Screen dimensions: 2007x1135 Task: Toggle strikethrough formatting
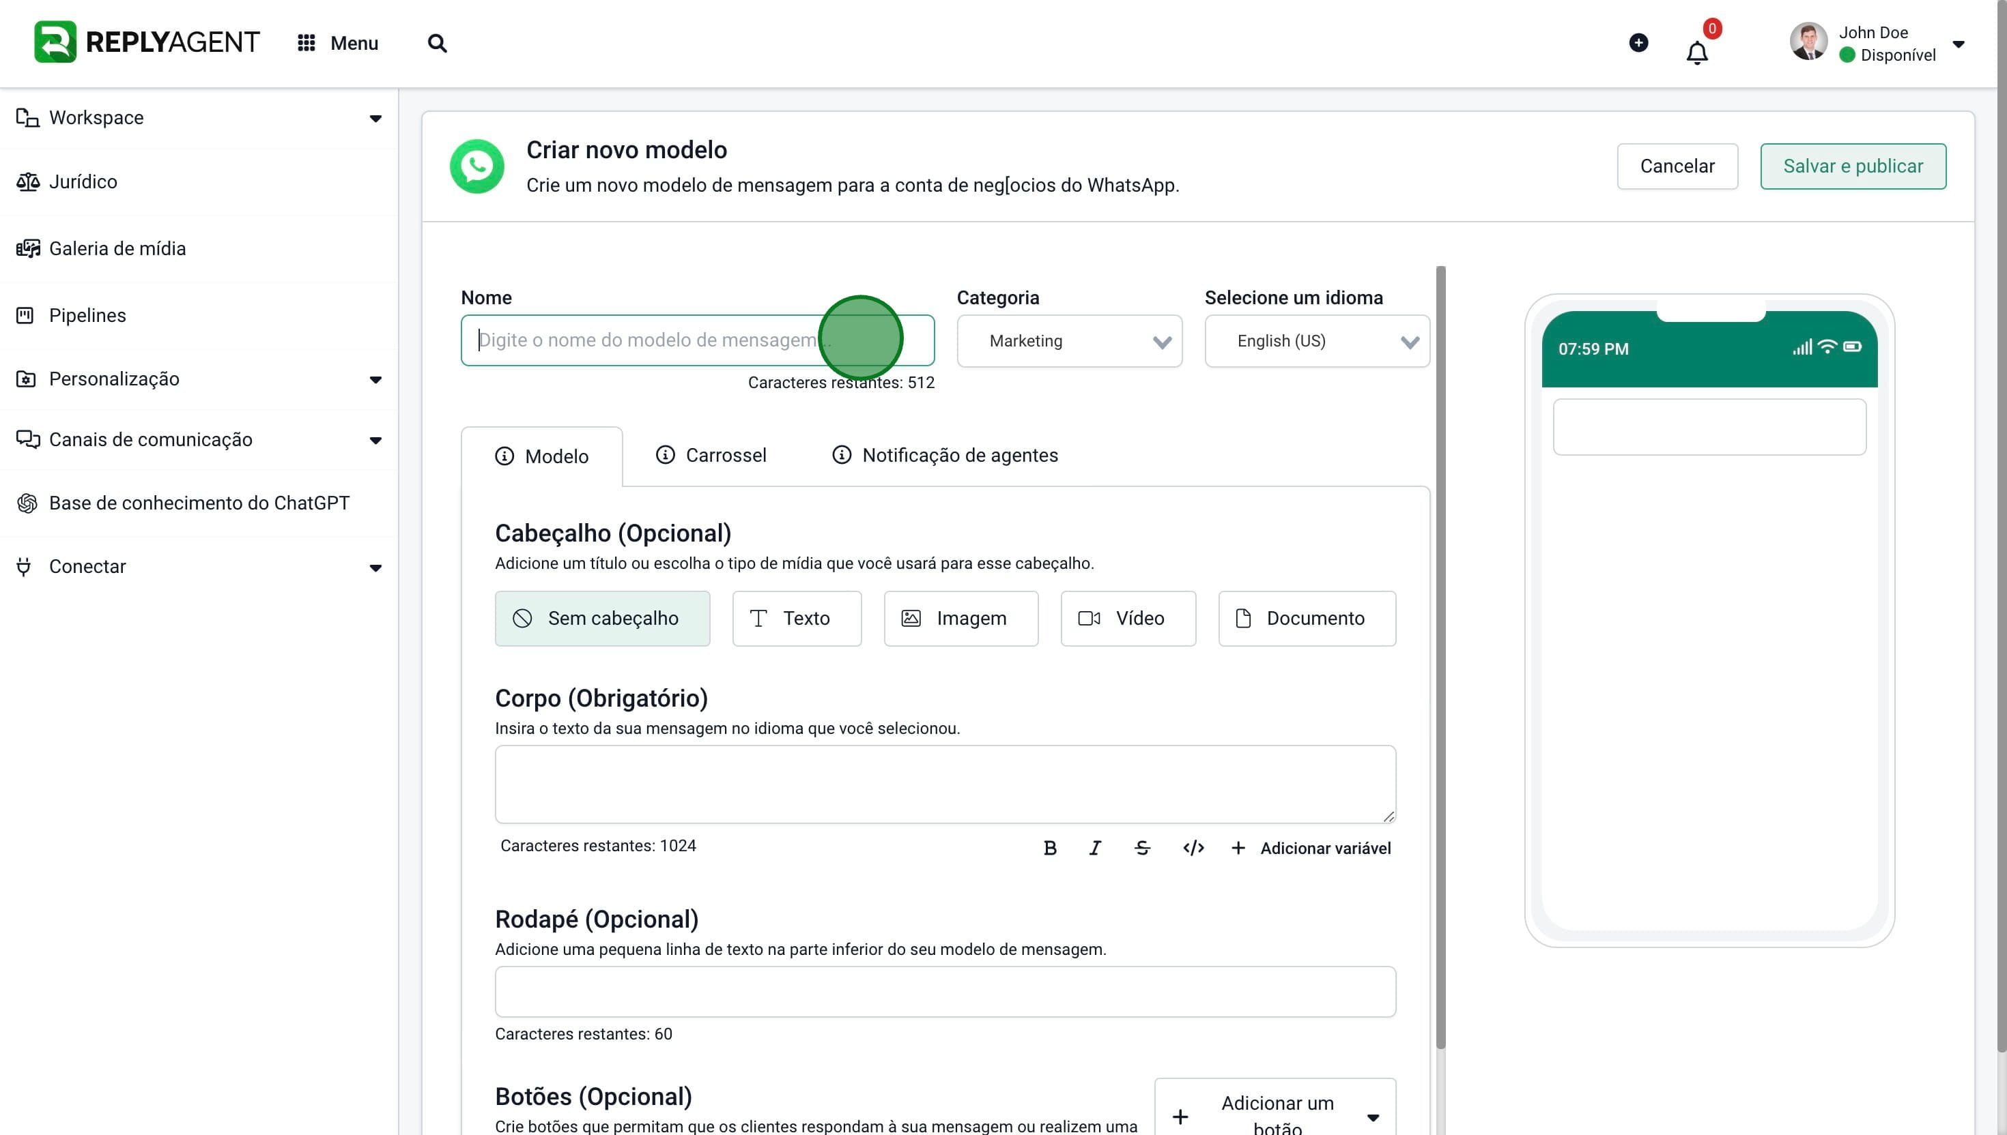[x=1142, y=848]
